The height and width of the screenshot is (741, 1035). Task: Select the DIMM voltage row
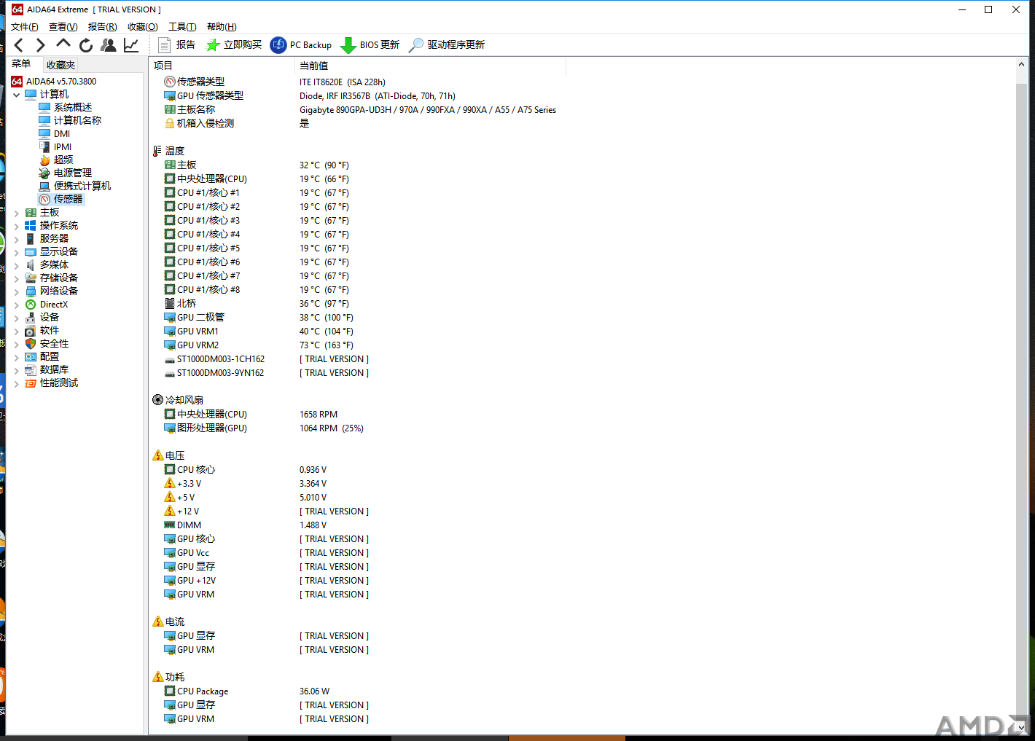582,525
